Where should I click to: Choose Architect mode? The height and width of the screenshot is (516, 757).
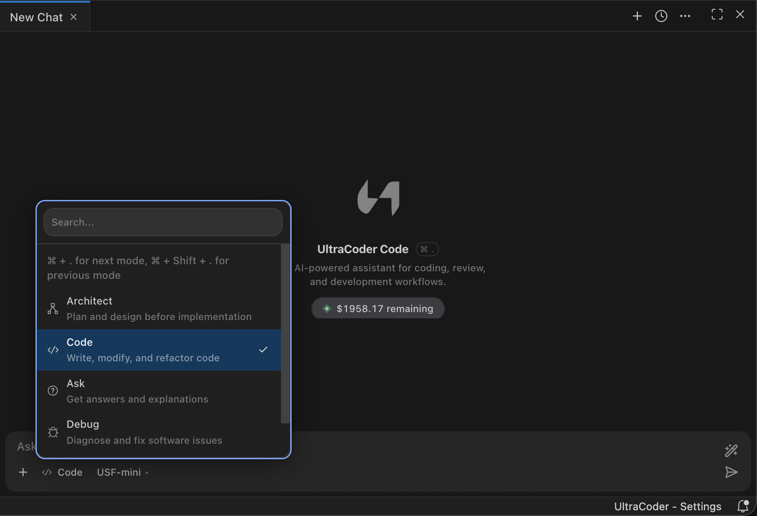click(159, 309)
